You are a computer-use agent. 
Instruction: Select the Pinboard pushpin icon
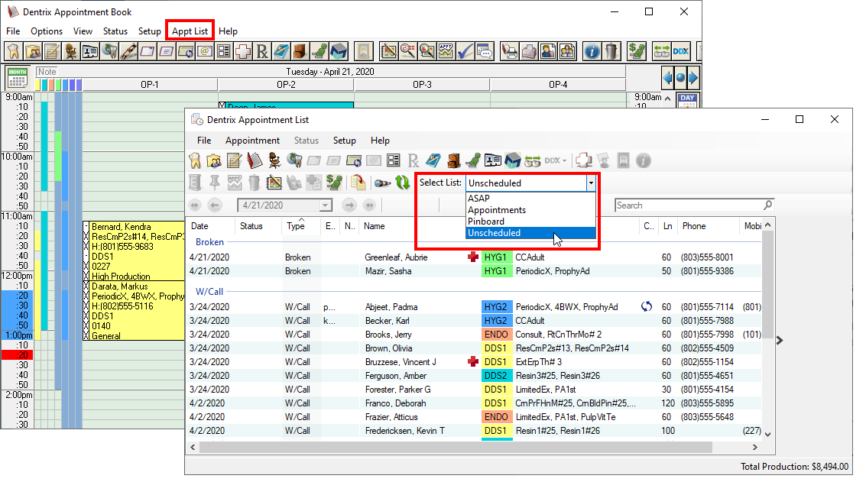point(214,181)
